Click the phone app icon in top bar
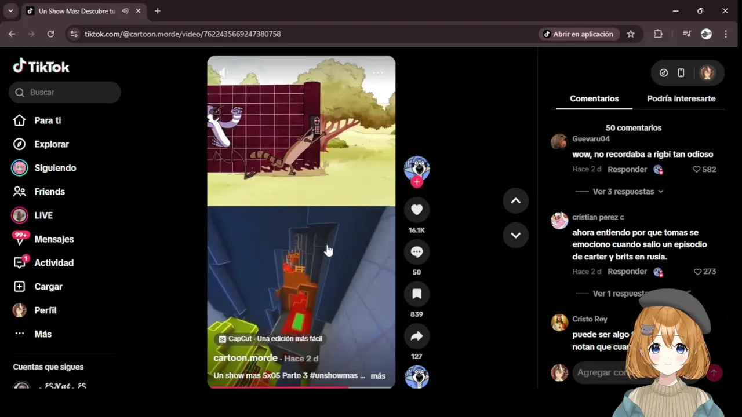 (681, 73)
